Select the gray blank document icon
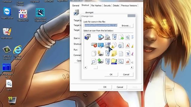The height and width of the screenshot is (107, 191). [121, 53]
